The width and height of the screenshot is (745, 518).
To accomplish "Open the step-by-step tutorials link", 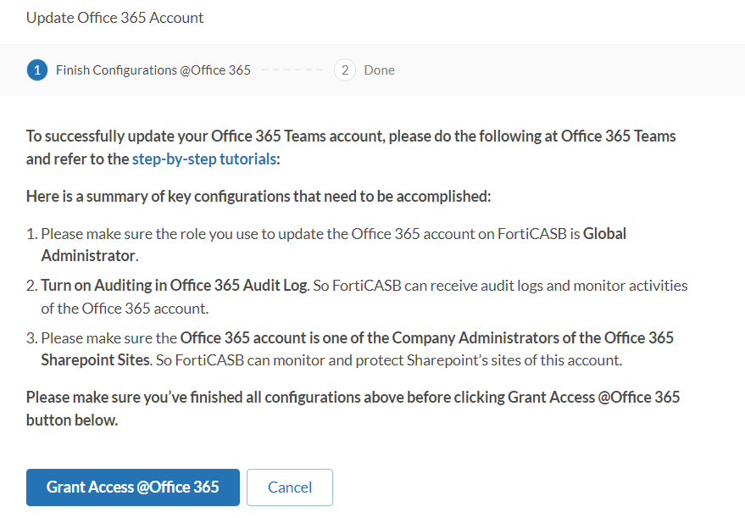I will tap(203, 159).
